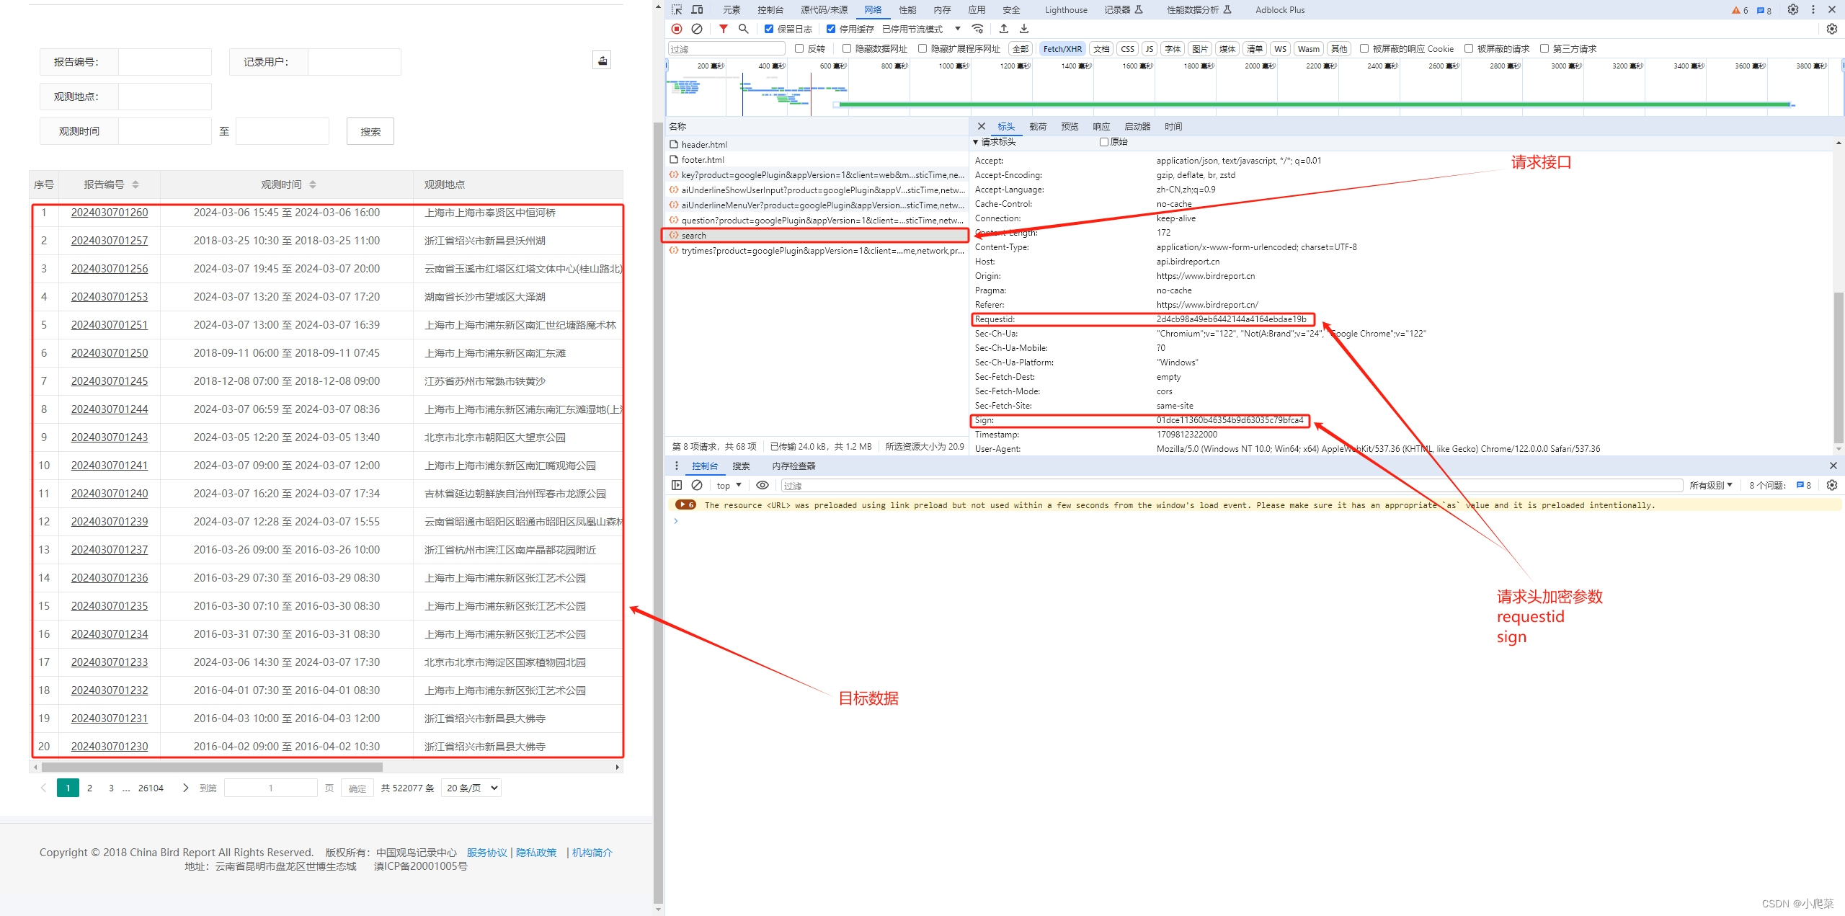The width and height of the screenshot is (1845, 916).
Task: Open the 响应 response tab
Action: click(x=1101, y=126)
